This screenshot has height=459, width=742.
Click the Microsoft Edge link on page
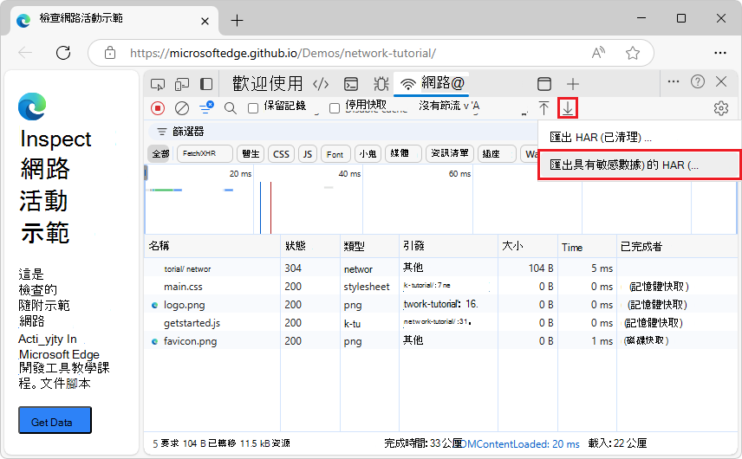[59, 354]
